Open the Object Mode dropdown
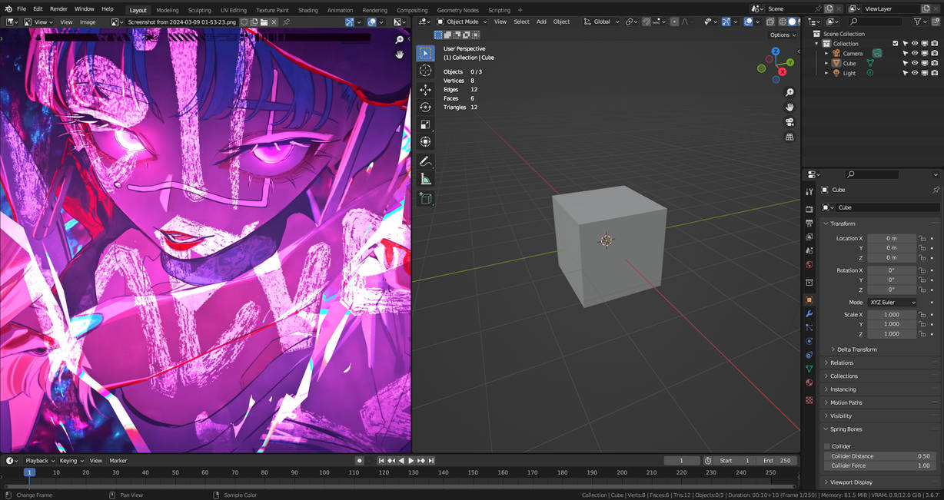944x500 pixels. [x=462, y=22]
